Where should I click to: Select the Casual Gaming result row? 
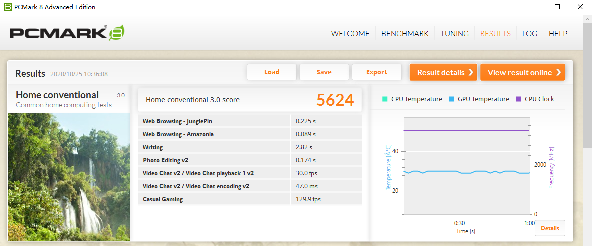tap(250, 199)
